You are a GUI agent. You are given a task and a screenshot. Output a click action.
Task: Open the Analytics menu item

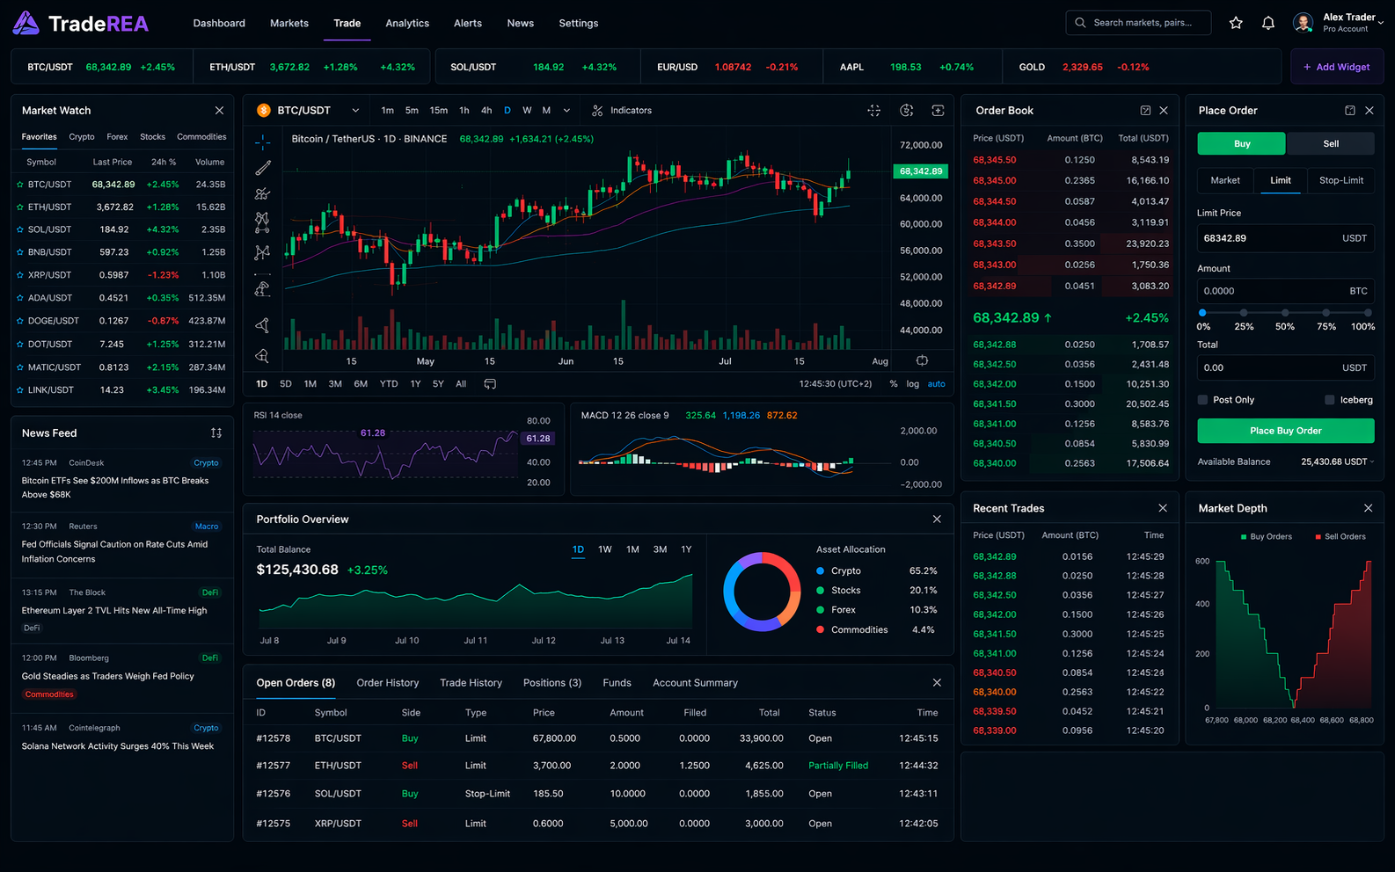point(407,24)
